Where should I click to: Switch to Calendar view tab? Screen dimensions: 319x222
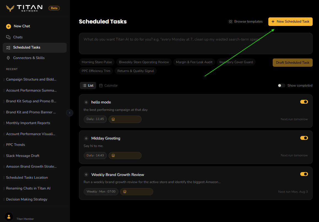point(109,85)
